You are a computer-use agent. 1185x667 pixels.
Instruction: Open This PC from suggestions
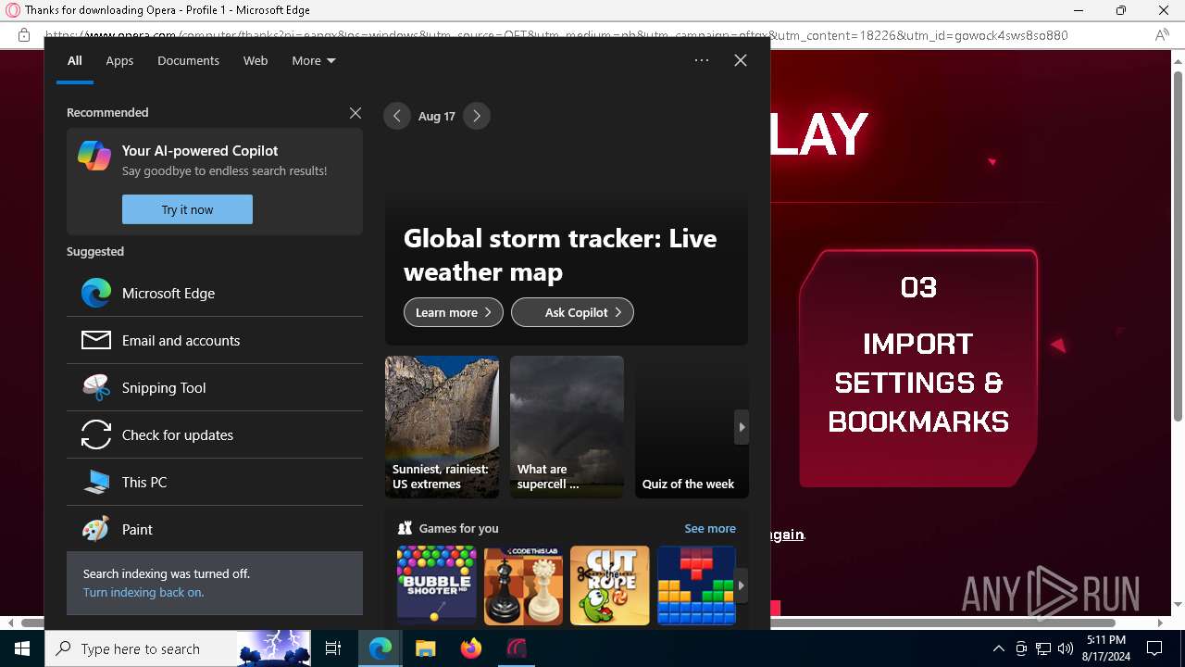215,482
